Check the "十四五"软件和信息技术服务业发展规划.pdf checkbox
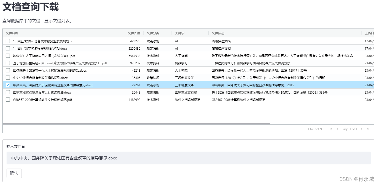 click(x=8, y=41)
